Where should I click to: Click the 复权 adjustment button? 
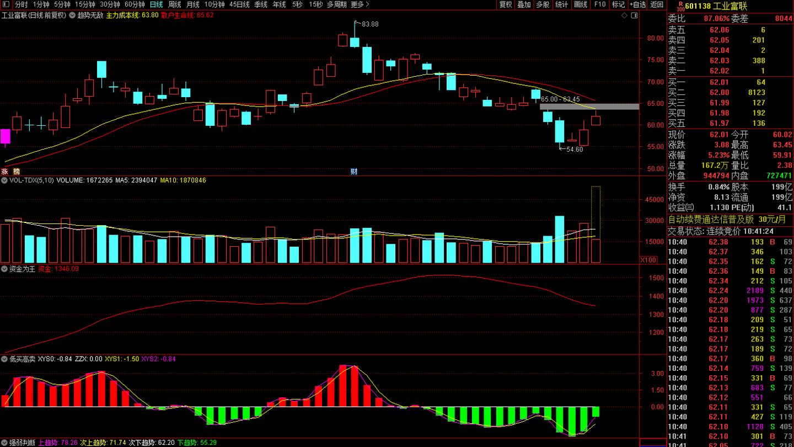click(506, 4)
